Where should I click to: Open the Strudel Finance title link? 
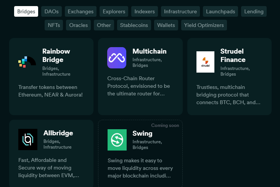pos(233,55)
